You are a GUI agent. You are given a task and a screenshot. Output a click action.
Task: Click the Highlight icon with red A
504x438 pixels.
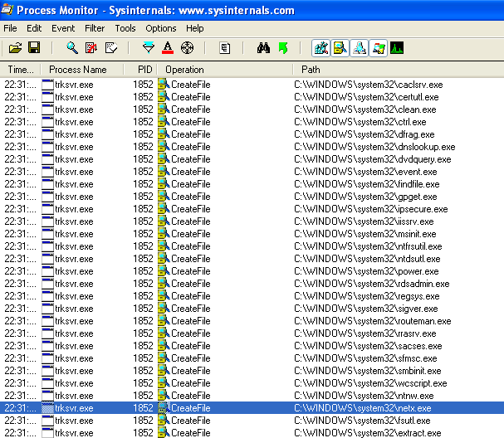coord(168,48)
